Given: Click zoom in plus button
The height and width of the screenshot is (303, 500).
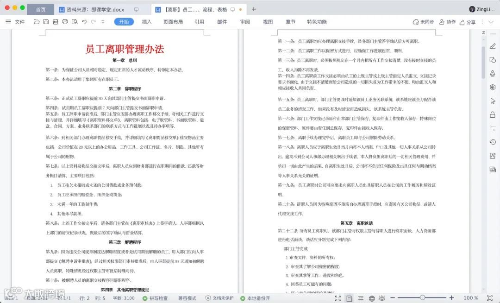Looking at the screenshot, I should [x=451, y=297].
